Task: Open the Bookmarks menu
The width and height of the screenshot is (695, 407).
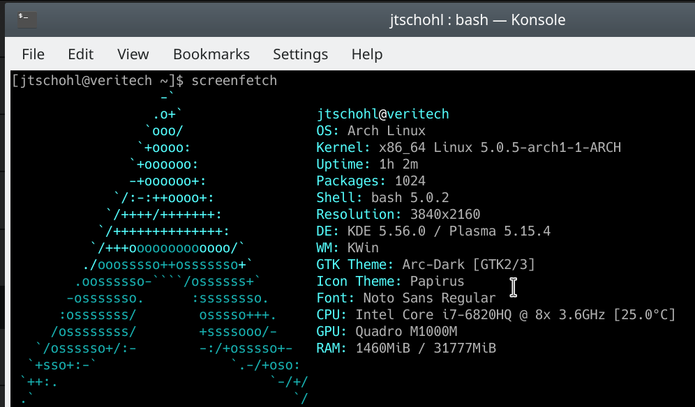Action: click(x=211, y=54)
